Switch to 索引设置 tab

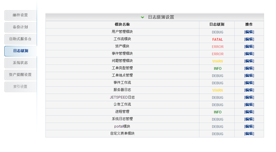pos(20,87)
